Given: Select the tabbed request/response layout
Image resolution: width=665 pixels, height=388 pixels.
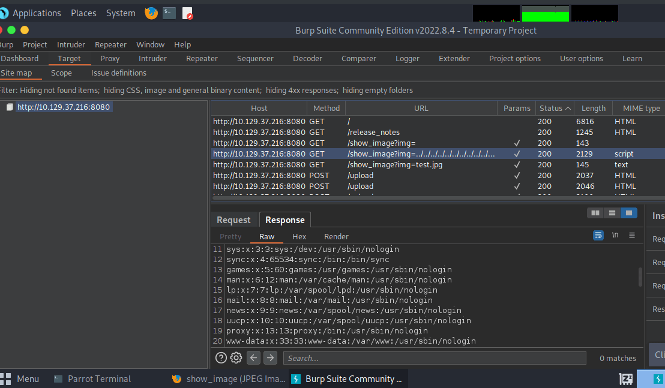Looking at the screenshot, I should pos(628,213).
